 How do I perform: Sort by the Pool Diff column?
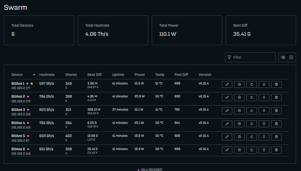click(x=181, y=75)
